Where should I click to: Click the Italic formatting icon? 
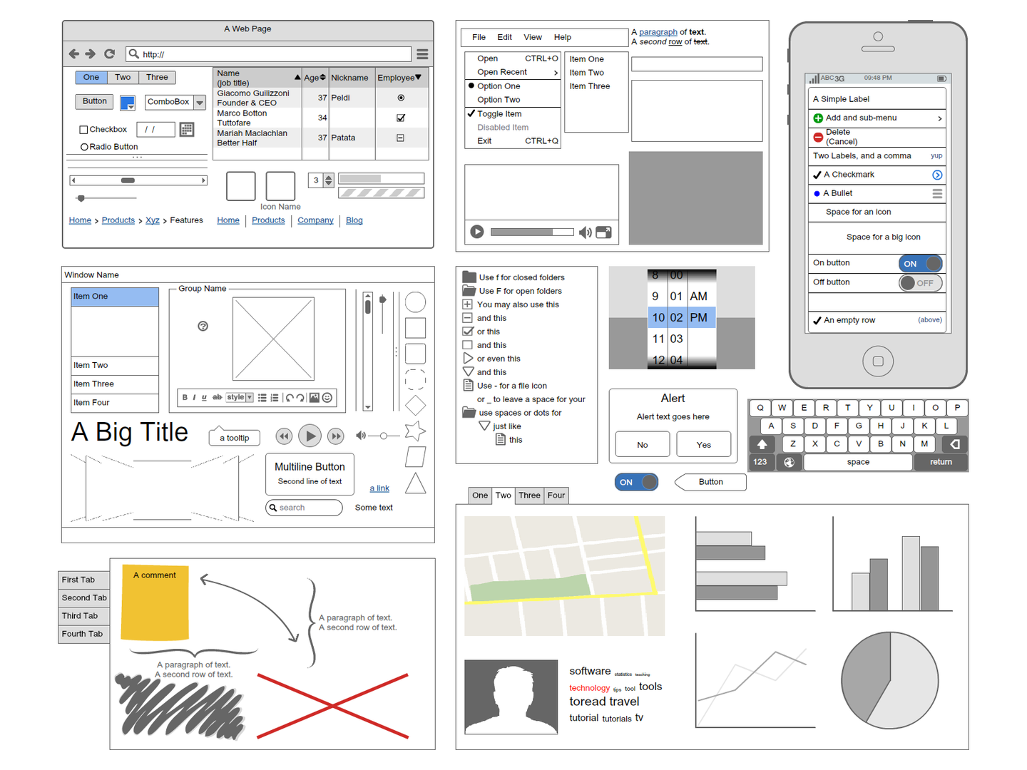[194, 398]
